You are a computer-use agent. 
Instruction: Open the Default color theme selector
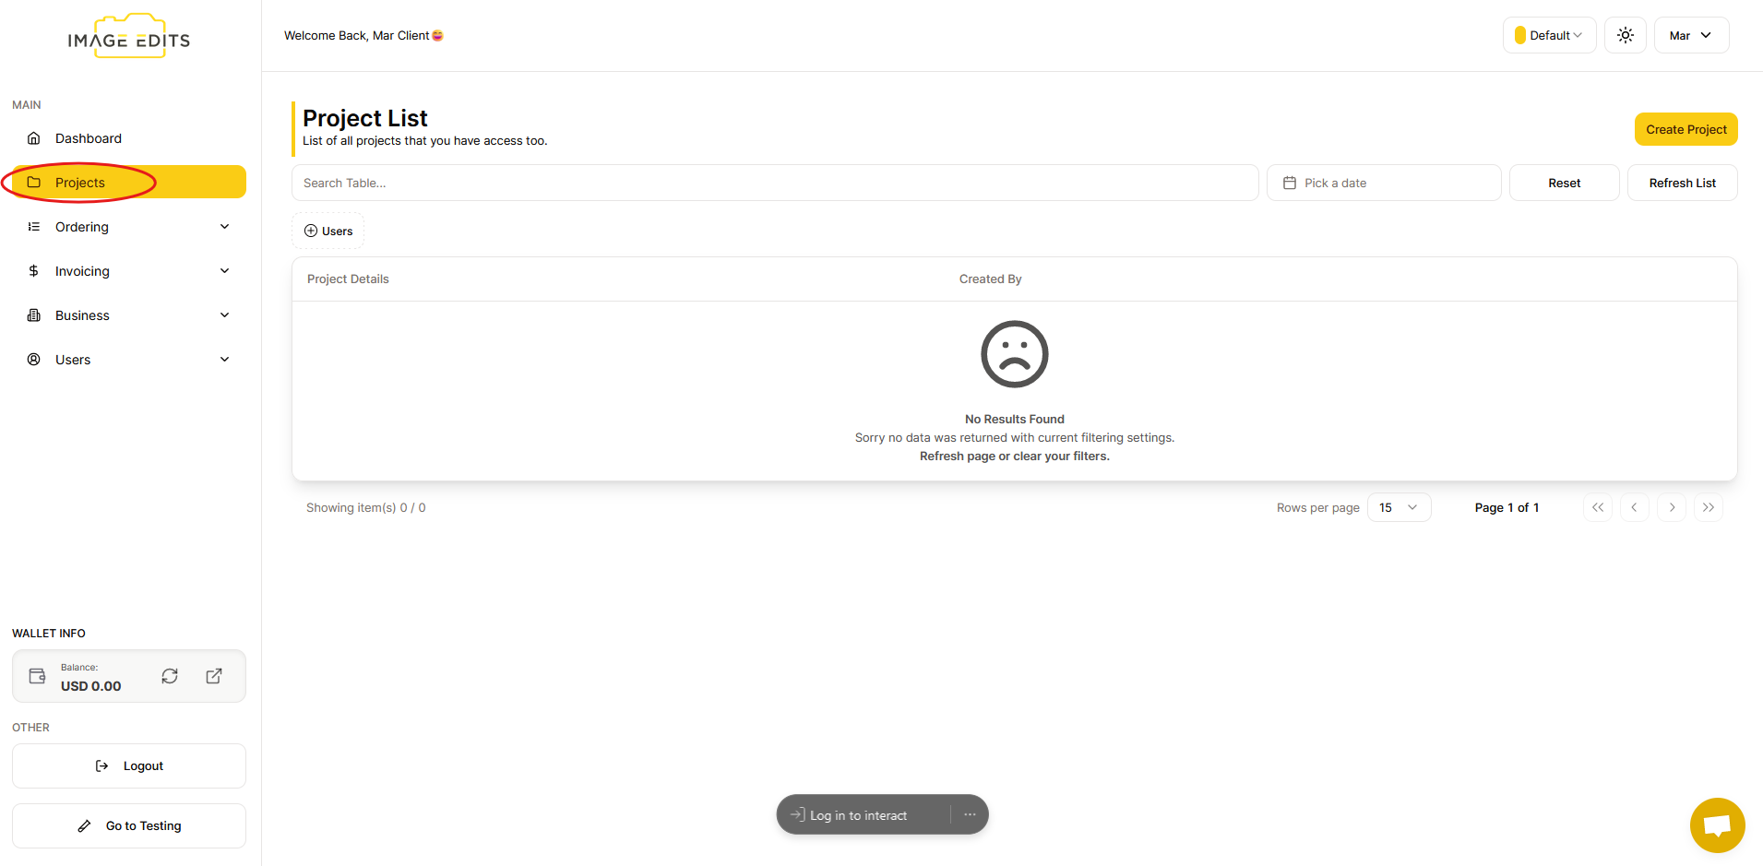(1549, 35)
